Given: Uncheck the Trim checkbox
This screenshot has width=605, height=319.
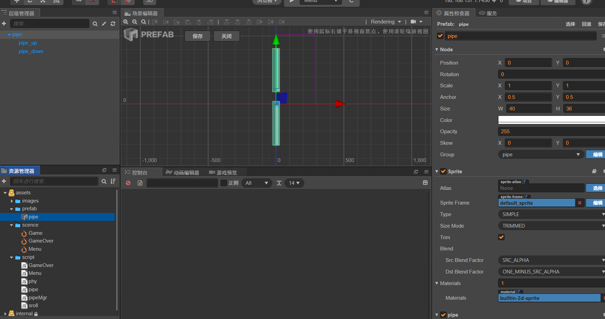Looking at the screenshot, I should (501, 237).
